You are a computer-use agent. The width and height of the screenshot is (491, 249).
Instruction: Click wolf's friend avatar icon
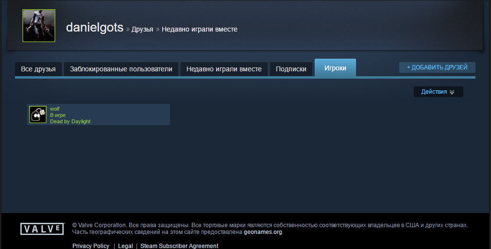tap(38, 115)
